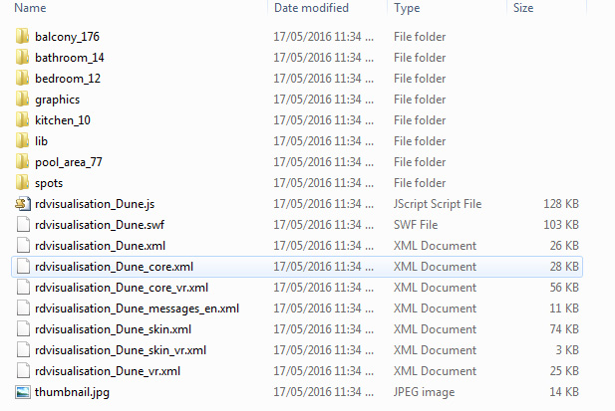Select the bedroom_12 folder name
This screenshot has width=615, height=411.
[68, 79]
